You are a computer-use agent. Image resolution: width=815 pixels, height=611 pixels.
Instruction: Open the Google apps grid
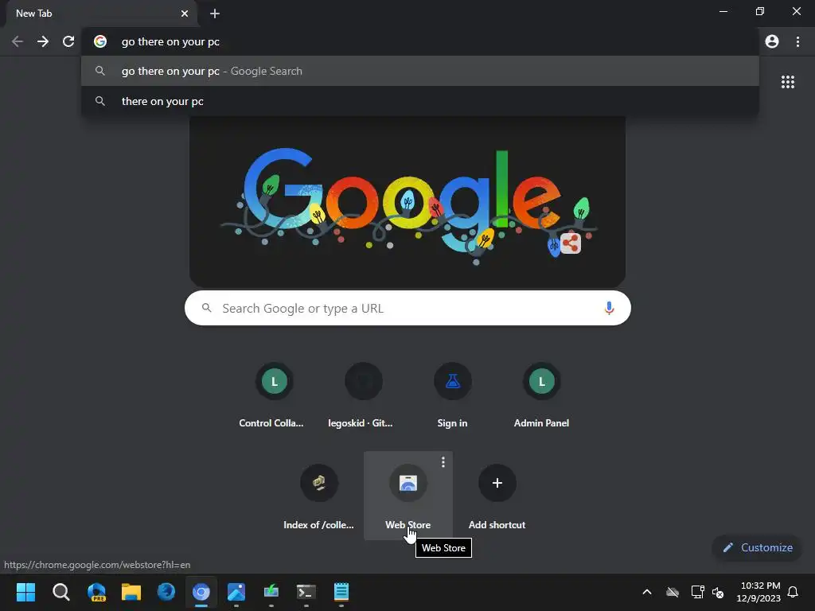pos(787,82)
